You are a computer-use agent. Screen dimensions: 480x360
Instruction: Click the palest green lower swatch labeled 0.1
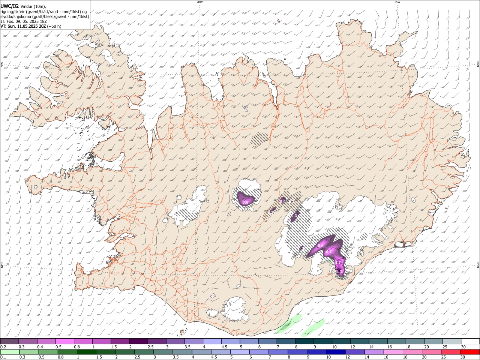[x=10, y=352]
